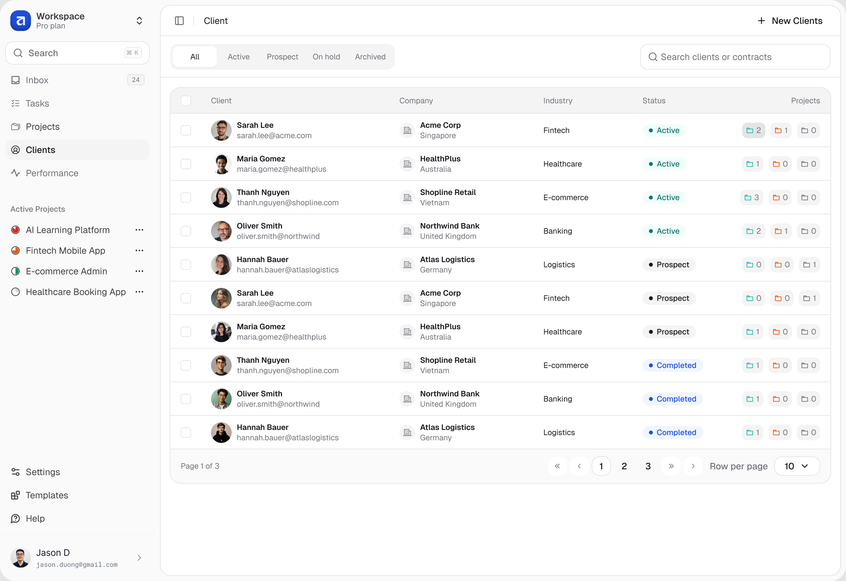Click the sidebar Search field
The height and width of the screenshot is (581, 846).
tap(77, 53)
